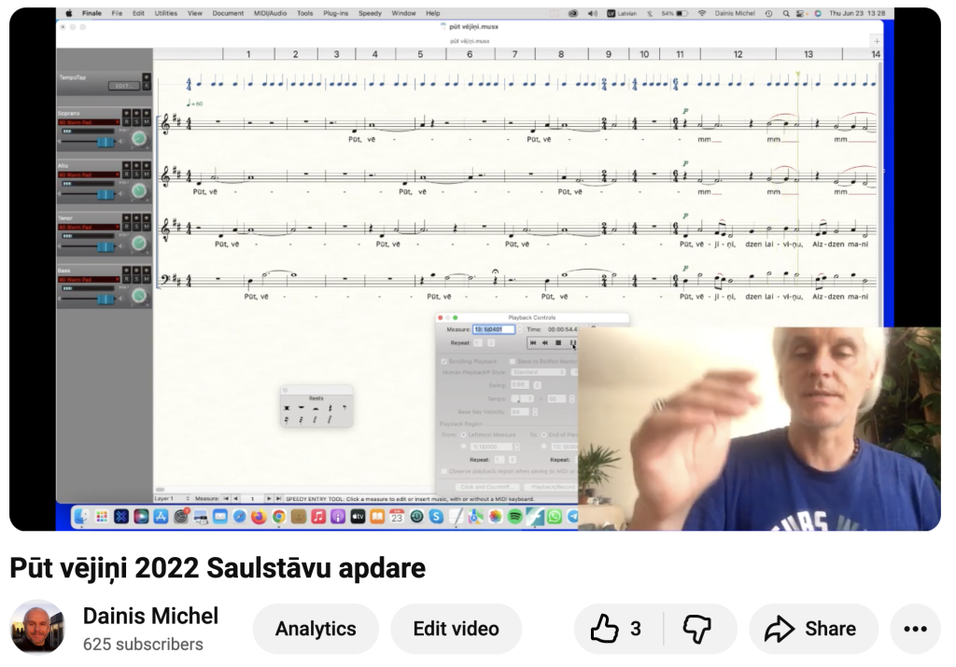
Task: Open the Plug-ins menu
Action: [x=335, y=14]
